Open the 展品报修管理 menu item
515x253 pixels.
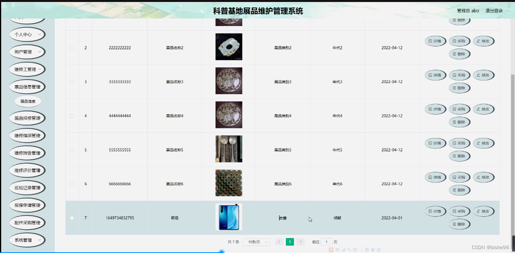(x=27, y=118)
